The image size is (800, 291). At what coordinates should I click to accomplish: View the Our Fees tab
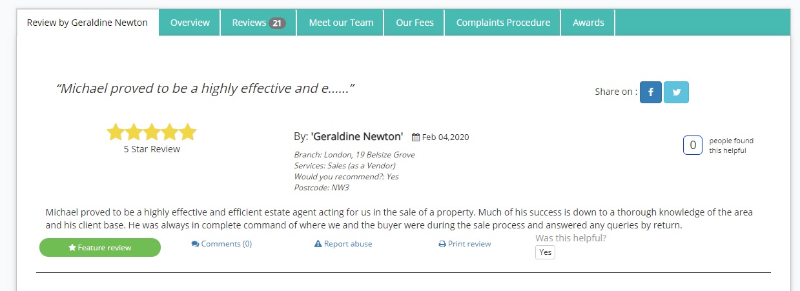point(415,23)
